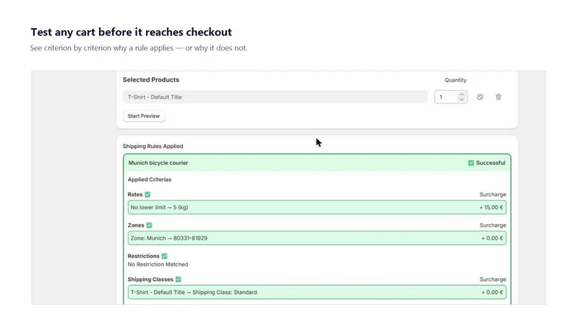Click the green check next to Zones
Viewport: 578px width, 325px height.
(x=149, y=225)
